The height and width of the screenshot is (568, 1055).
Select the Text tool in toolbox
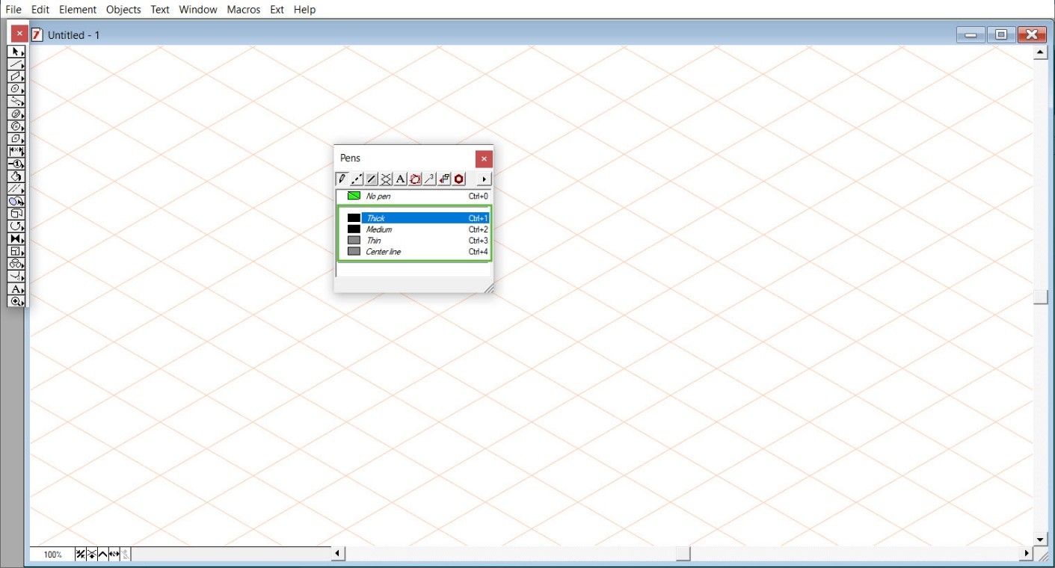point(16,289)
